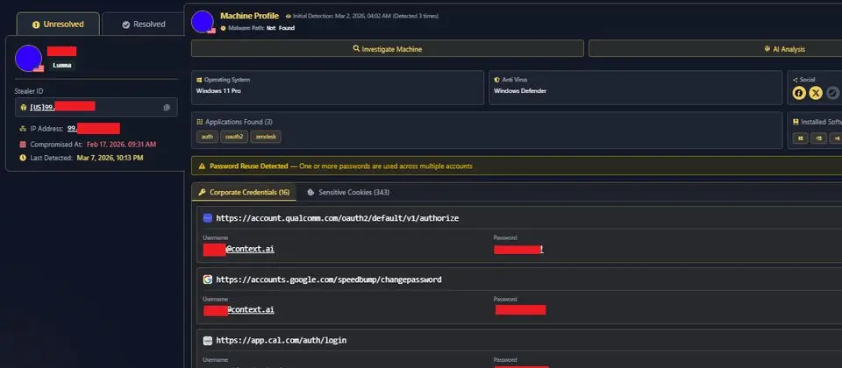Screen dimensions: 842x368
Task: Click the 'Not Found' malware path value
Action: click(x=281, y=28)
